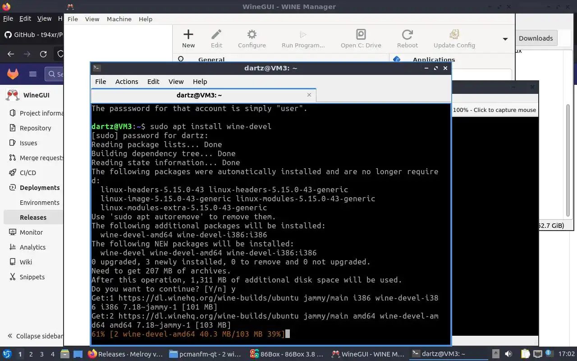Open Firefox Edit menu
Viewport: 577px width, 361px height.
[x=25, y=19]
